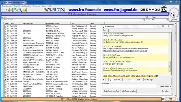Click the dark teal round emoticon icon

pos(157,76)
